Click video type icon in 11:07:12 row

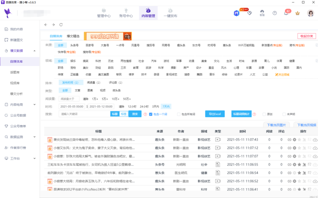click(x=218, y=148)
